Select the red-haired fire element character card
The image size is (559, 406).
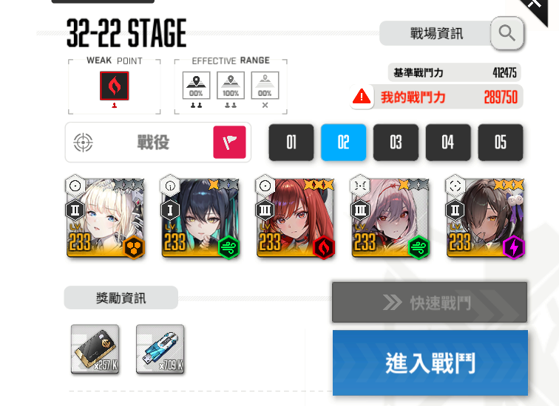296,217
